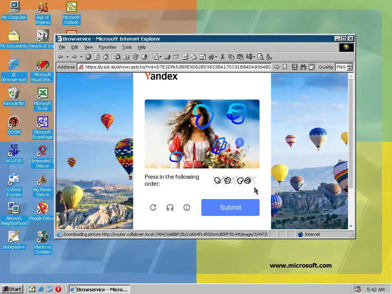
Task: Cut selection with scissors icon
Action: click(222, 57)
